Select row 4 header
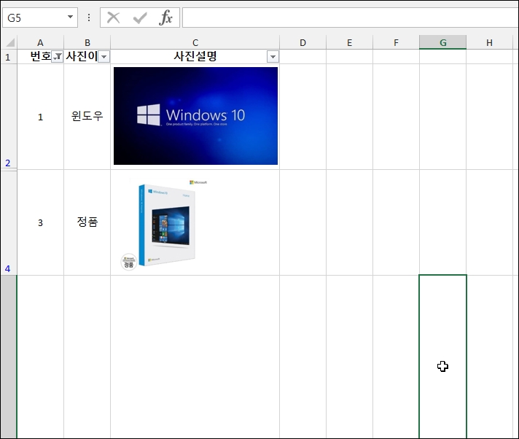This screenshot has width=519, height=439. 8,223
